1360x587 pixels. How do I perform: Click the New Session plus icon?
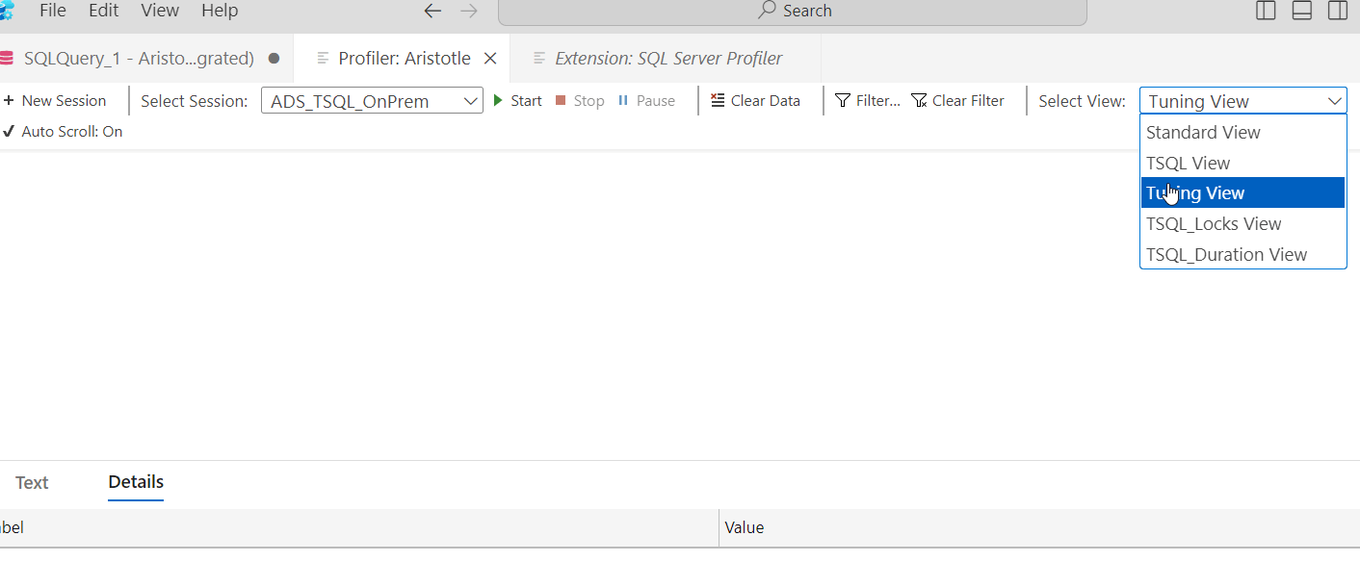click(x=9, y=101)
